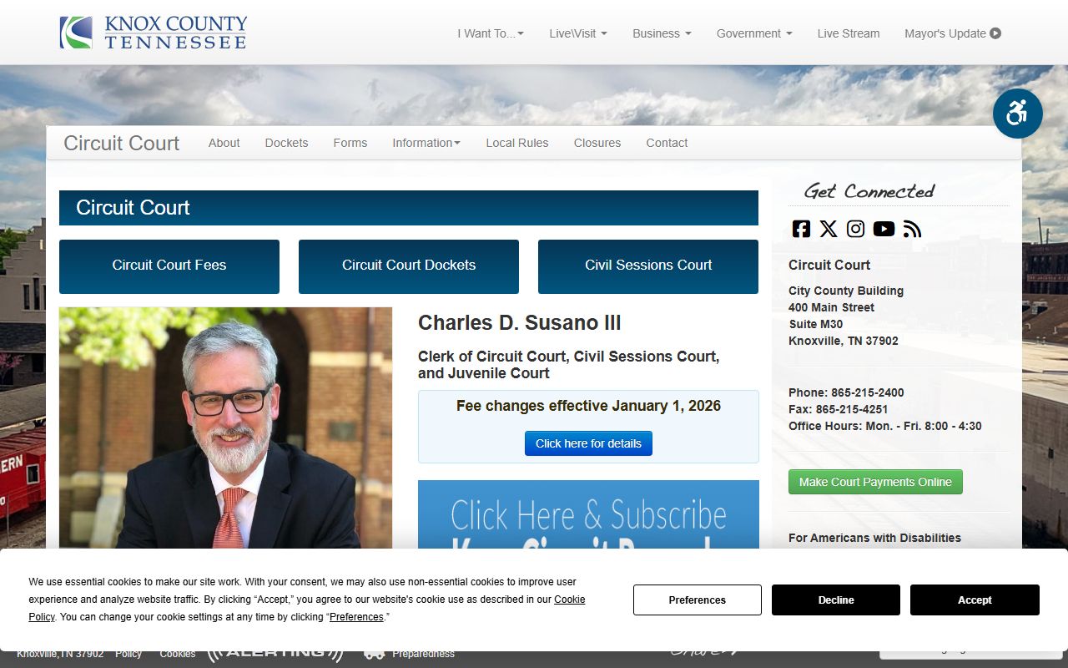This screenshot has height=668, width=1068.
Task: Select the Local Rules menu item
Action: click(x=517, y=143)
